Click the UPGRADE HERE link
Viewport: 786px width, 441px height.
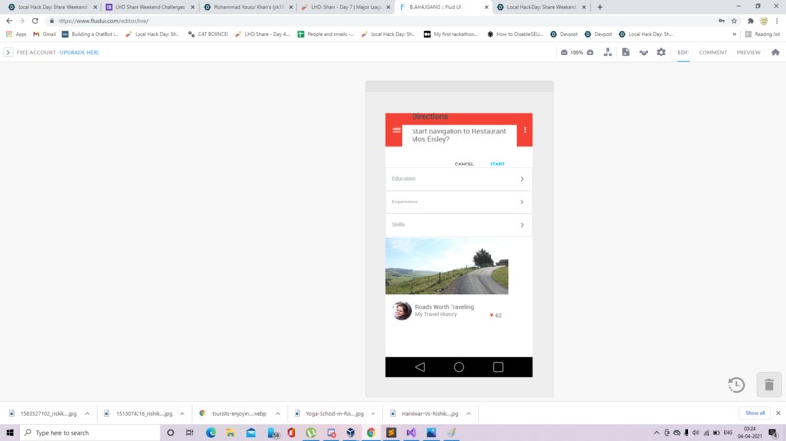(80, 52)
